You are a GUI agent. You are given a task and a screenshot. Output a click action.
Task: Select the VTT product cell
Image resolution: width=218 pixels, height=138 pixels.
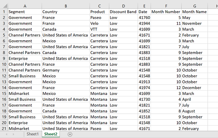coord(99,29)
